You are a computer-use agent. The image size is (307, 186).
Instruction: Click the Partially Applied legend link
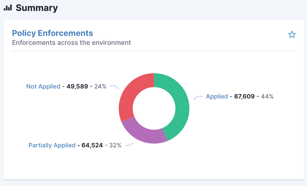coord(52,145)
